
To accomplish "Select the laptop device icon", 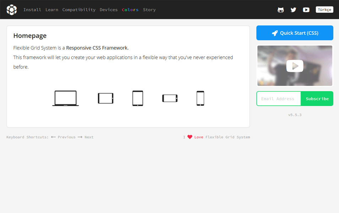I will point(65,98).
